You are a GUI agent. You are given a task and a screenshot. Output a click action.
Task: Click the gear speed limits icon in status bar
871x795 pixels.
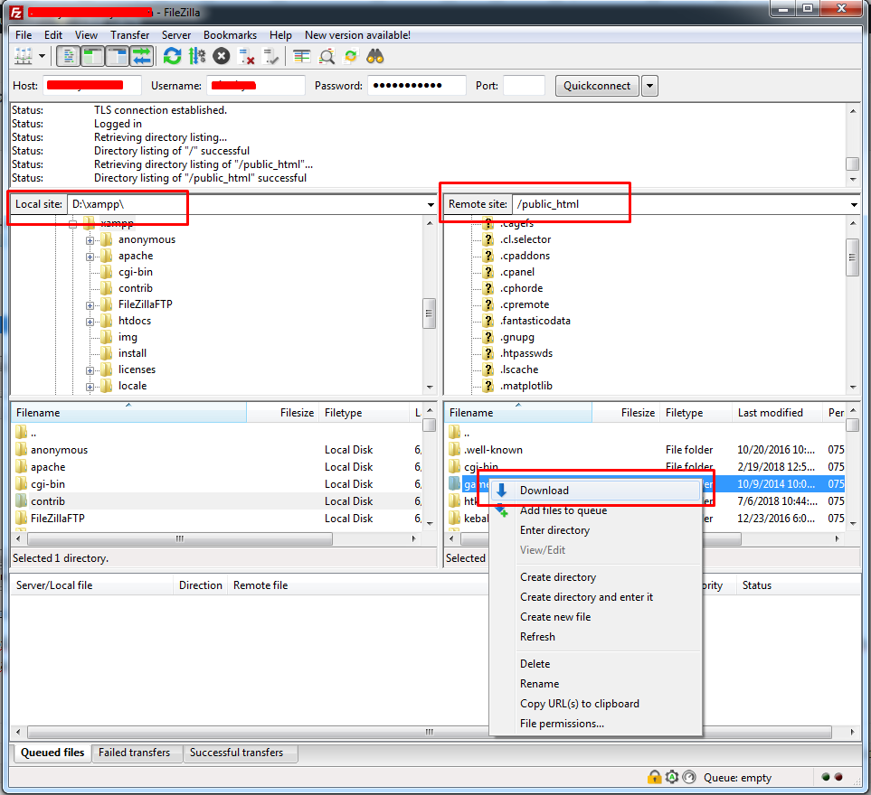tap(672, 777)
